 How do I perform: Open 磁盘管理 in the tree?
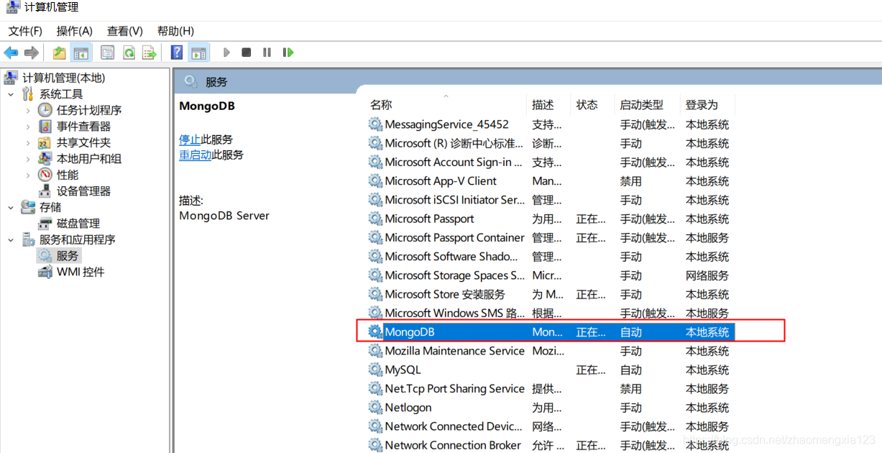click(78, 224)
